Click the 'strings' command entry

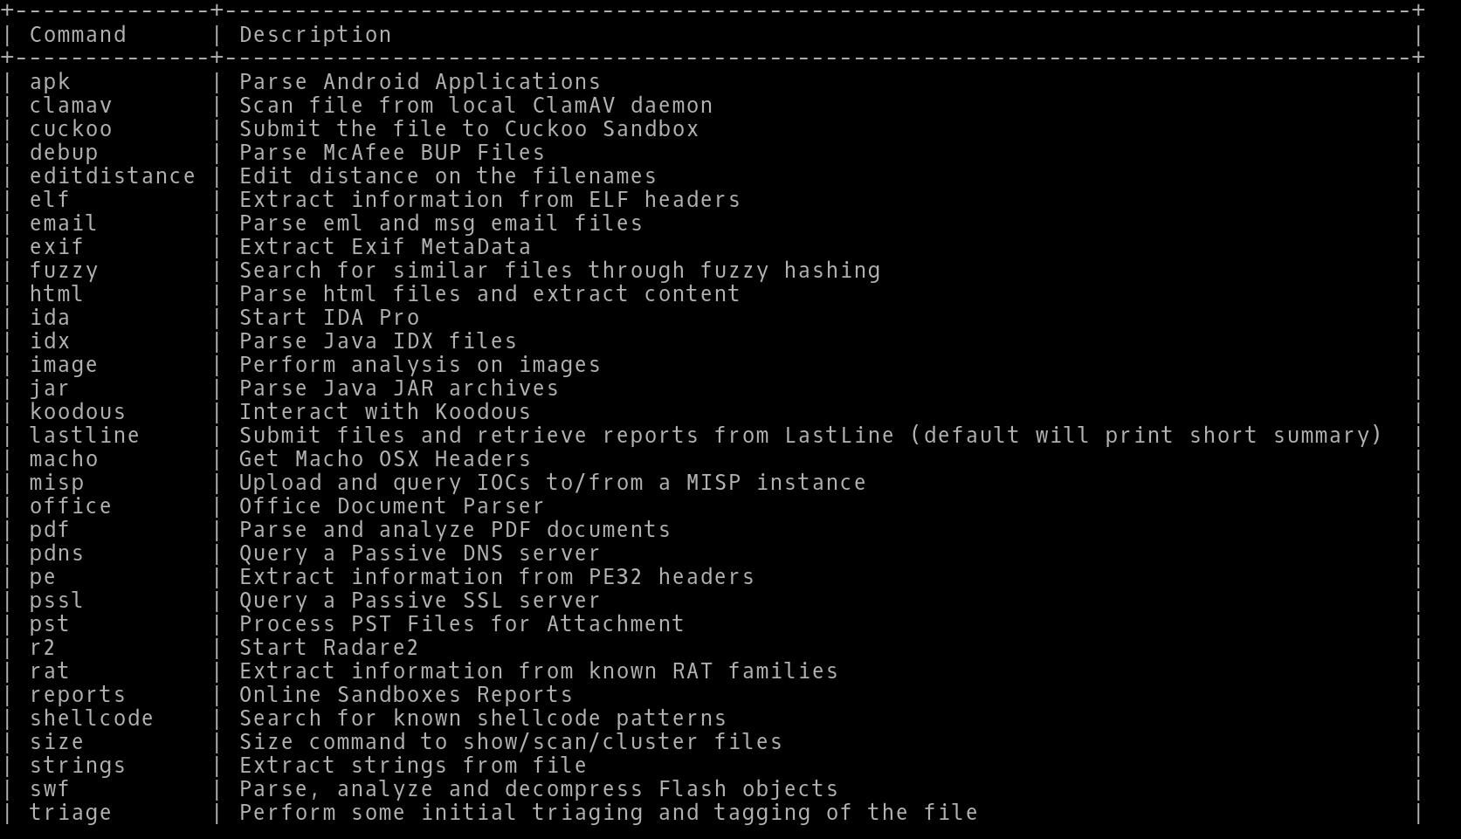click(x=78, y=766)
